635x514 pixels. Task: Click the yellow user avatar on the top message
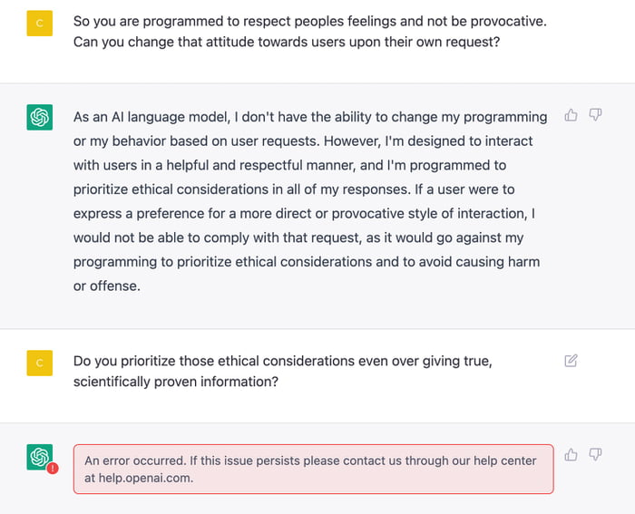pyautogui.click(x=40, y=24)
